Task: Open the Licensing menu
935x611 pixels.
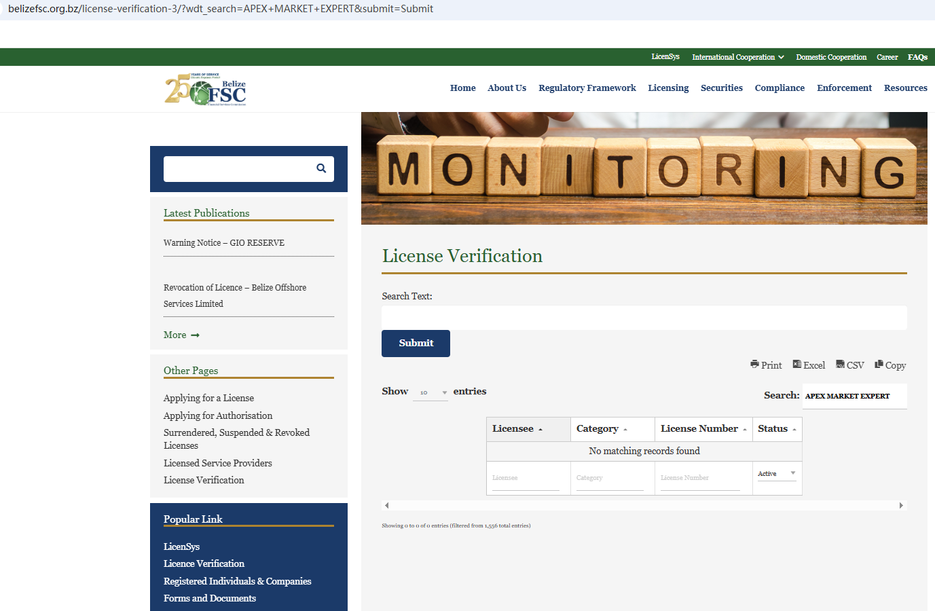Action: point(668,88)
